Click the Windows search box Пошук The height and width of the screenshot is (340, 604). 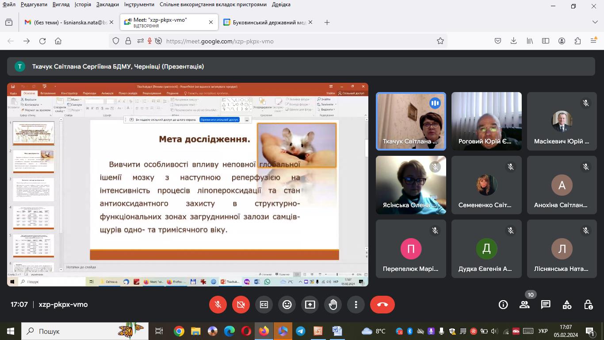click(x=84, y=331)
